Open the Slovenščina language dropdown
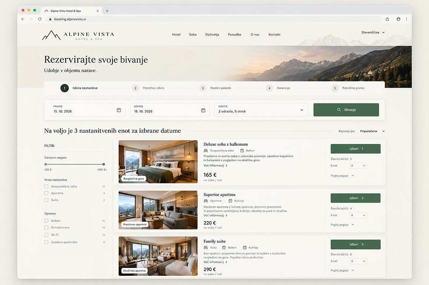 tap(373, 32)
